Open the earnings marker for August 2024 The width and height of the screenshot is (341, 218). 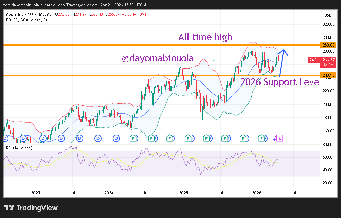point(151,138)
